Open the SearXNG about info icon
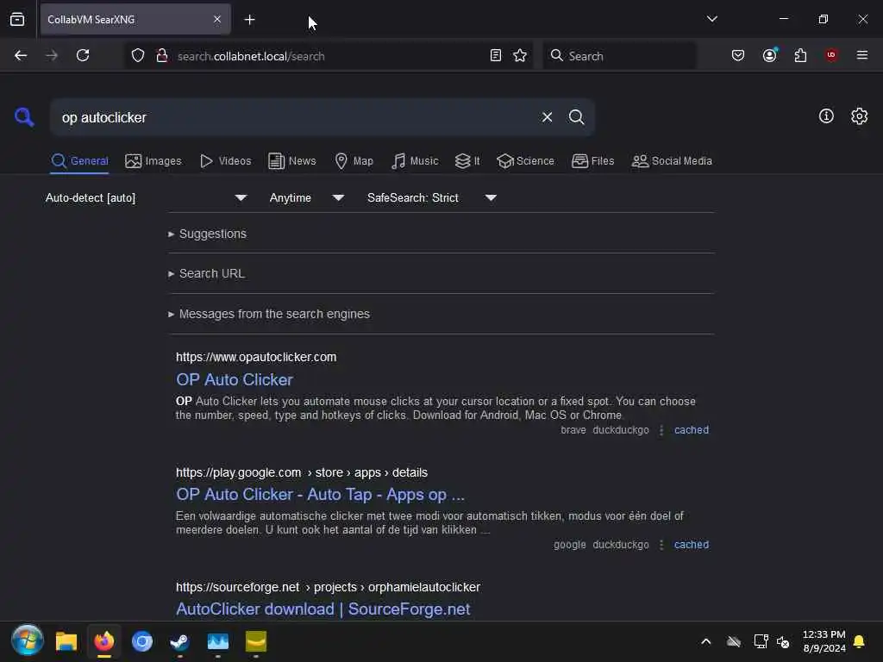Screen dimensions: 883x662 click(826, 116)
